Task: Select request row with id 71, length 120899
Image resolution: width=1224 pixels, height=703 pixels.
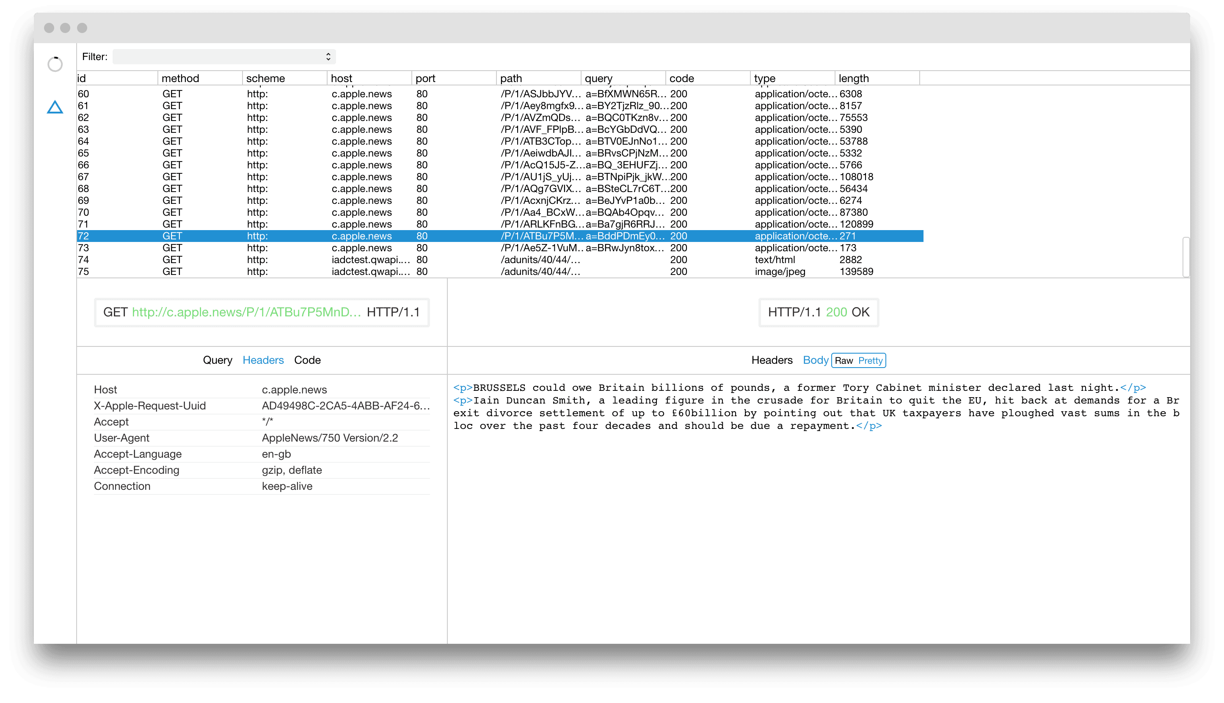Action: pyautogui.click(x=500, y=224)
